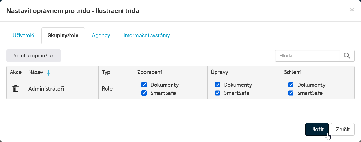This screenshot has width=361, height=142.
Task: Switch to the Uživatelé tab
Action: pos(24,35)
